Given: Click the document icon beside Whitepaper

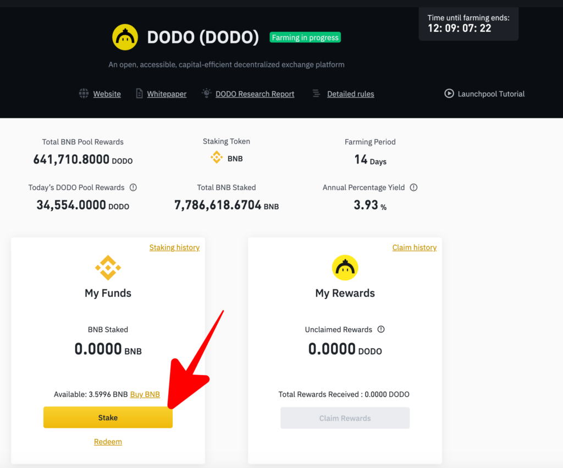Looking at the screenshot, I should [140, 94].
